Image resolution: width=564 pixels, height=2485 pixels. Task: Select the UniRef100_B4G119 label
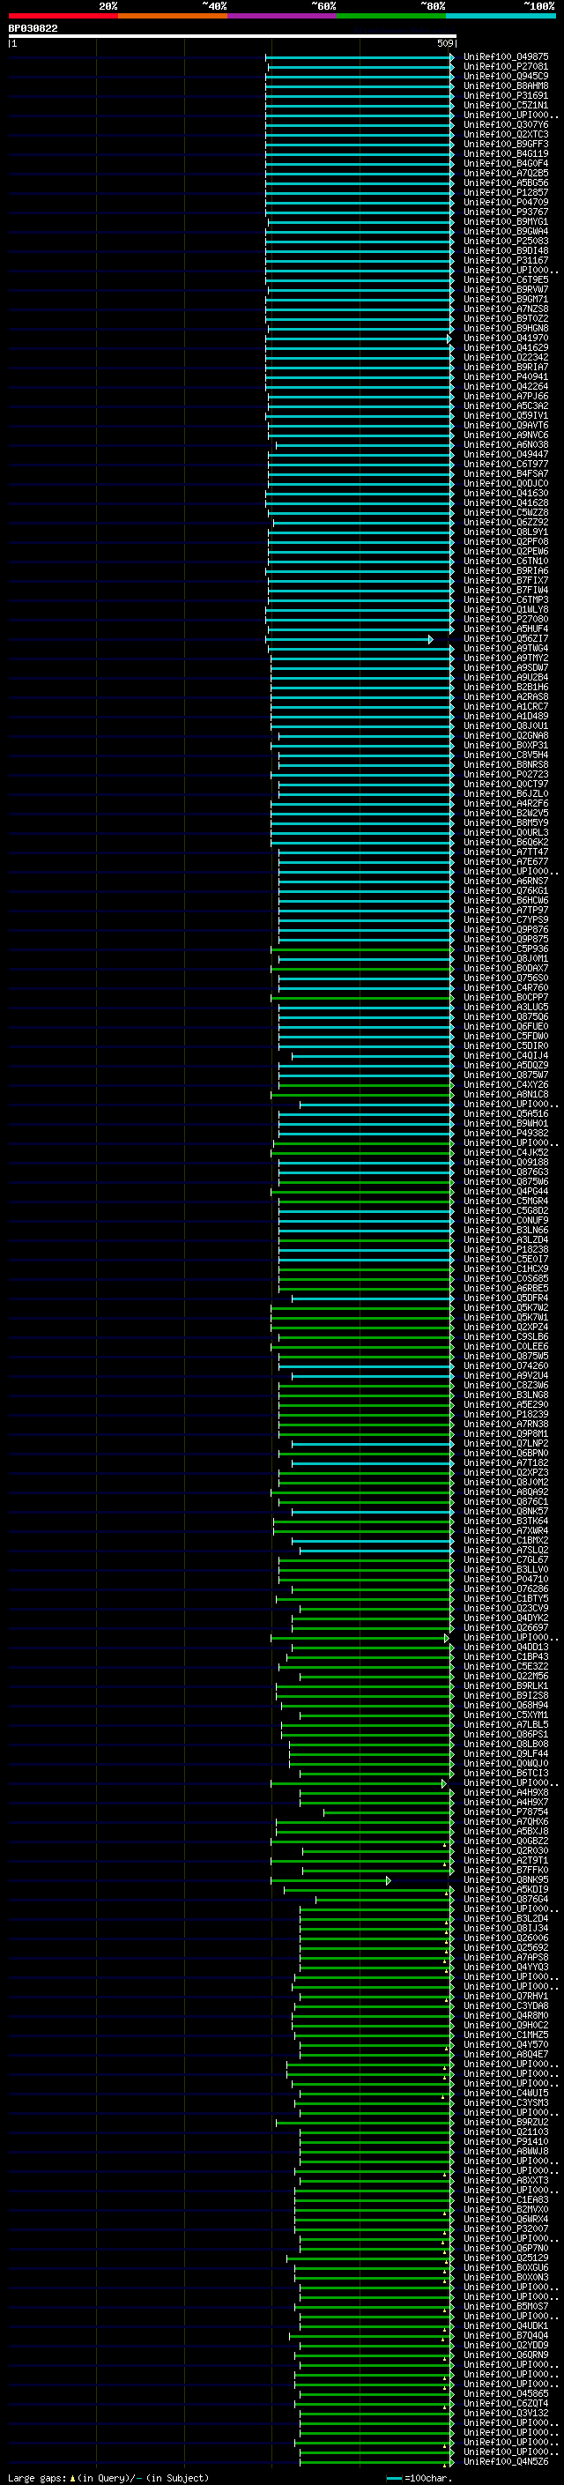pyautogui.click(x=506, y=153)
